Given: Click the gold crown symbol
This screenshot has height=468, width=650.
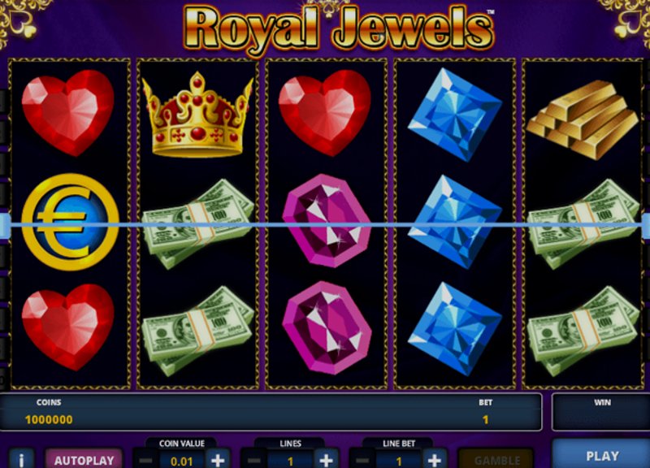Looking at the screenshot, I should tap(197, 115).
